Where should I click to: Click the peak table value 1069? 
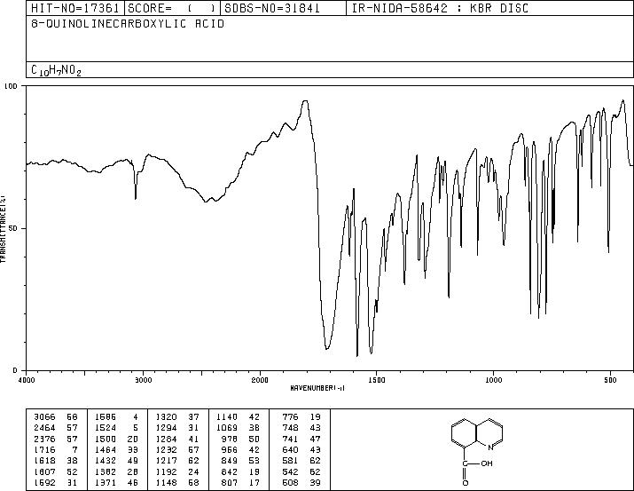coord(227,427)
